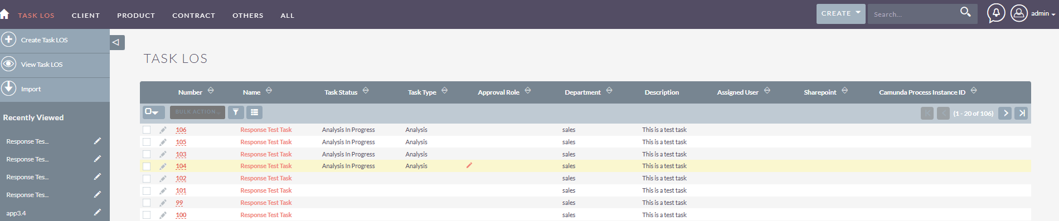
Task: Open task number 106 link
Action: [181, 130]
